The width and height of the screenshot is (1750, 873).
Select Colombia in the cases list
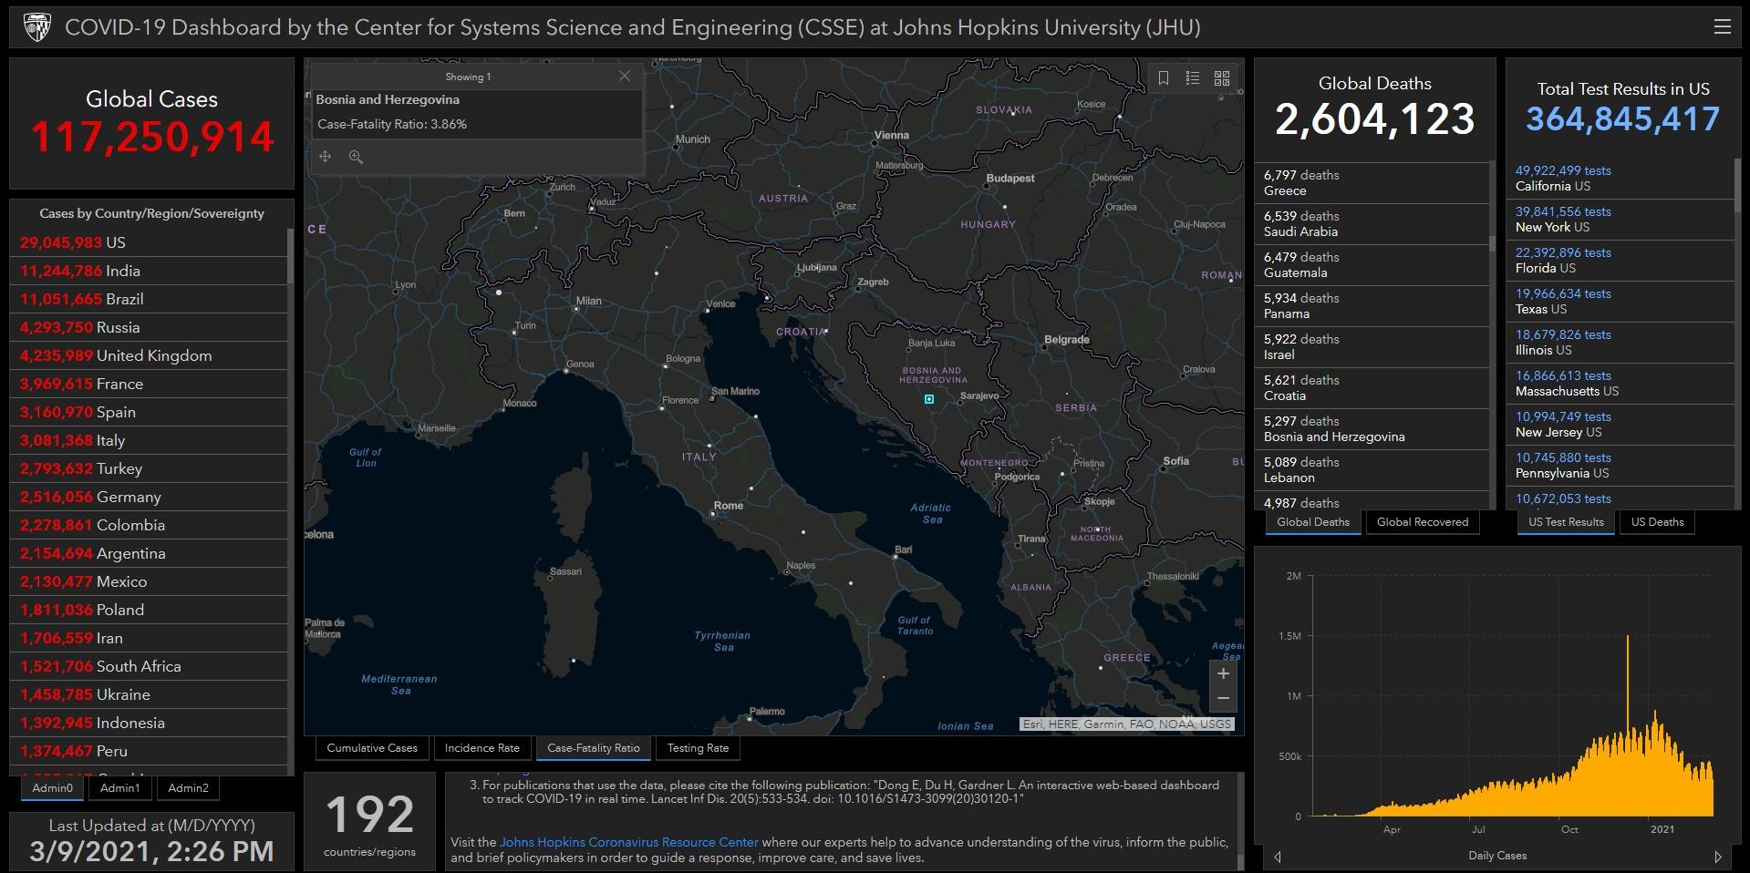pyautogui.click(x=149, y=525)
